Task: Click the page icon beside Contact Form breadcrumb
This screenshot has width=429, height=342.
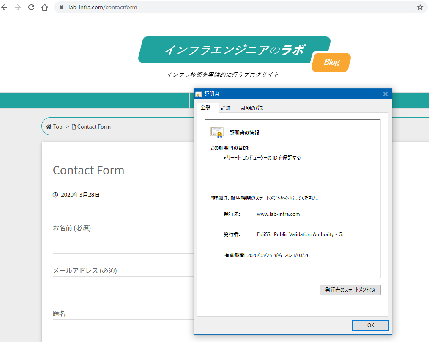Action: [x=74, y=127]
